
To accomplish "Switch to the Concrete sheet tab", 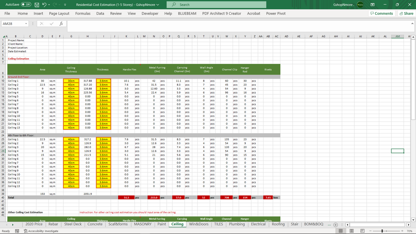I will pyautogui.click(x=95, y=224).
